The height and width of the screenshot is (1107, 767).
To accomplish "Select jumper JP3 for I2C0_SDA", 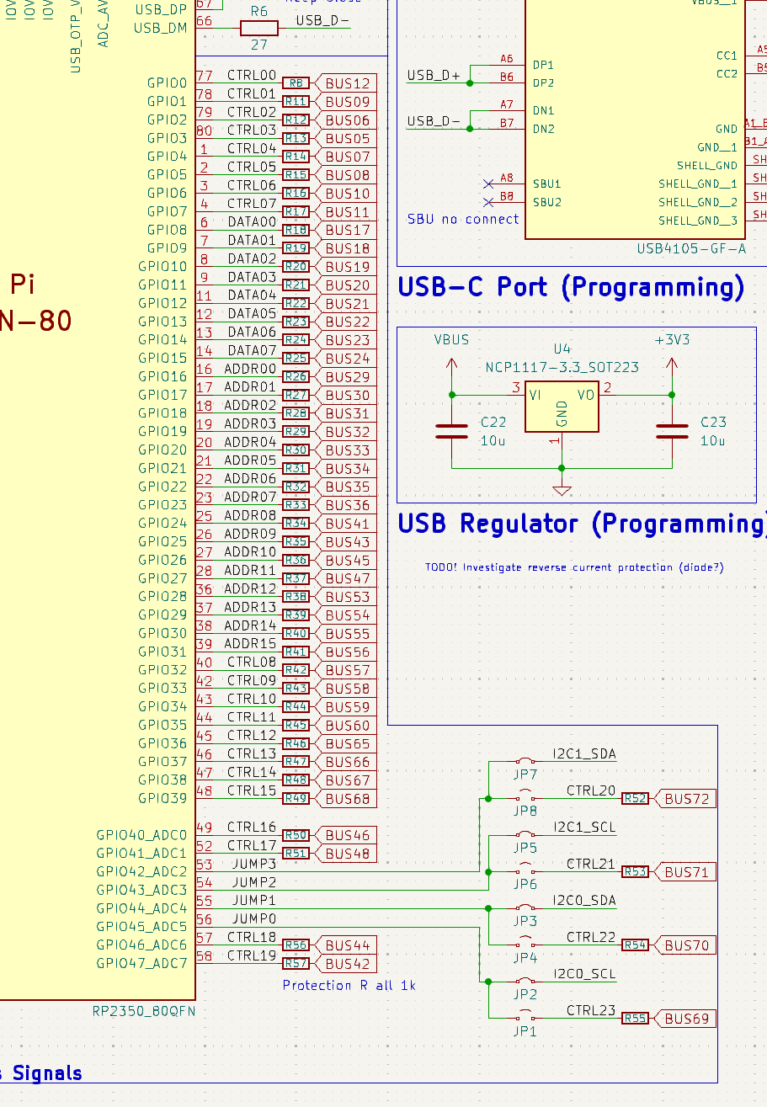I will (x=525, y=908).
